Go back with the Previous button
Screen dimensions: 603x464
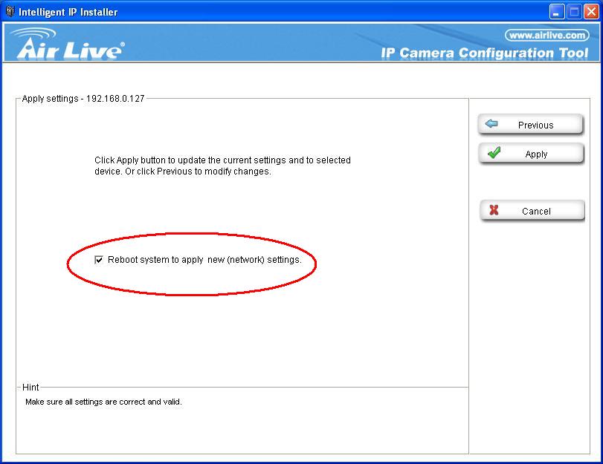[531, 125]
